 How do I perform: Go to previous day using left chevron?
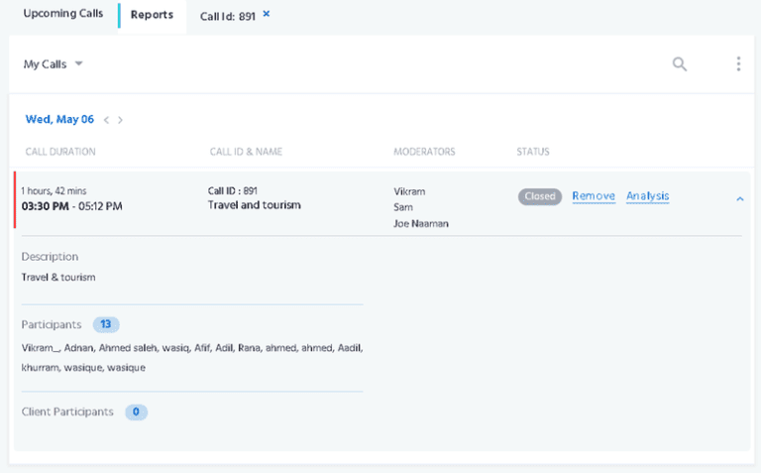click(x=106, y=120)
